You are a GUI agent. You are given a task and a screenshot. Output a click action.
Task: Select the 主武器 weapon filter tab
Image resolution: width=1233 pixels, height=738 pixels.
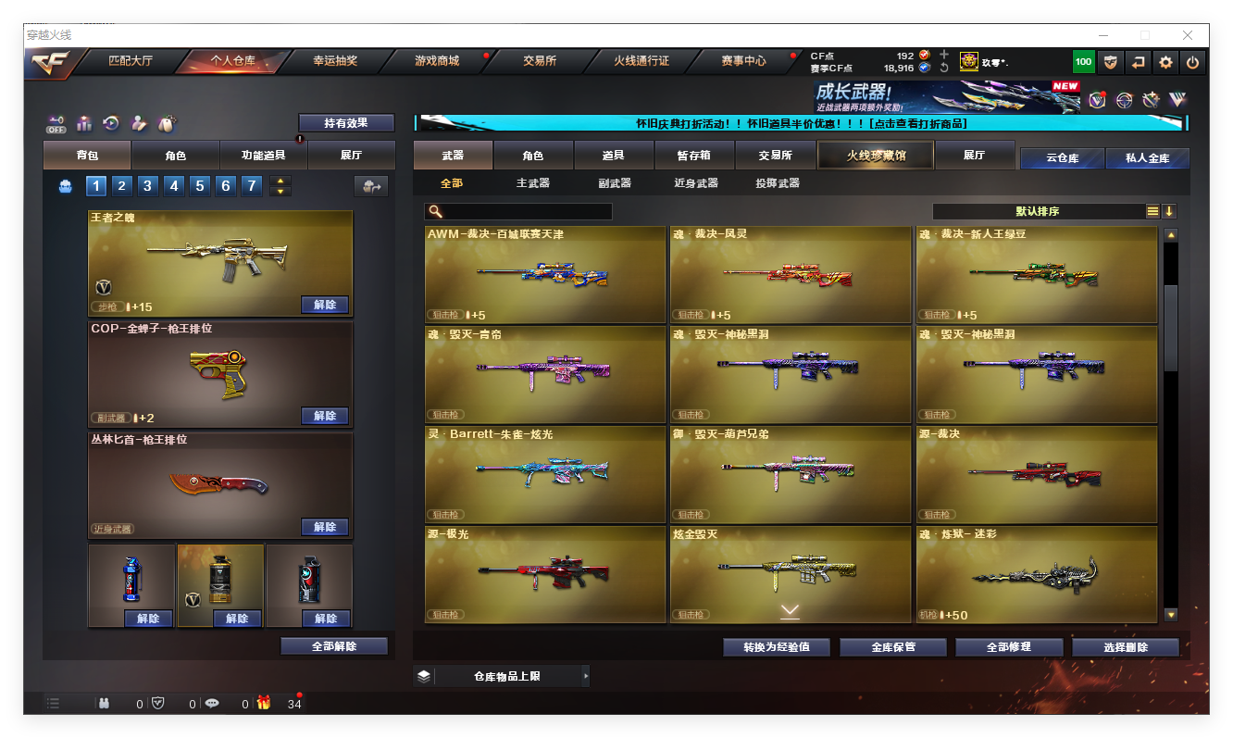tap(533, 183)
